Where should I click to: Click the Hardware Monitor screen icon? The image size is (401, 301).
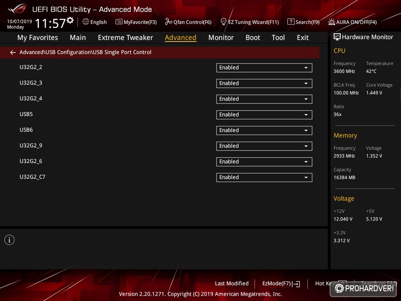pyautogui.click(x=337, y=37)
